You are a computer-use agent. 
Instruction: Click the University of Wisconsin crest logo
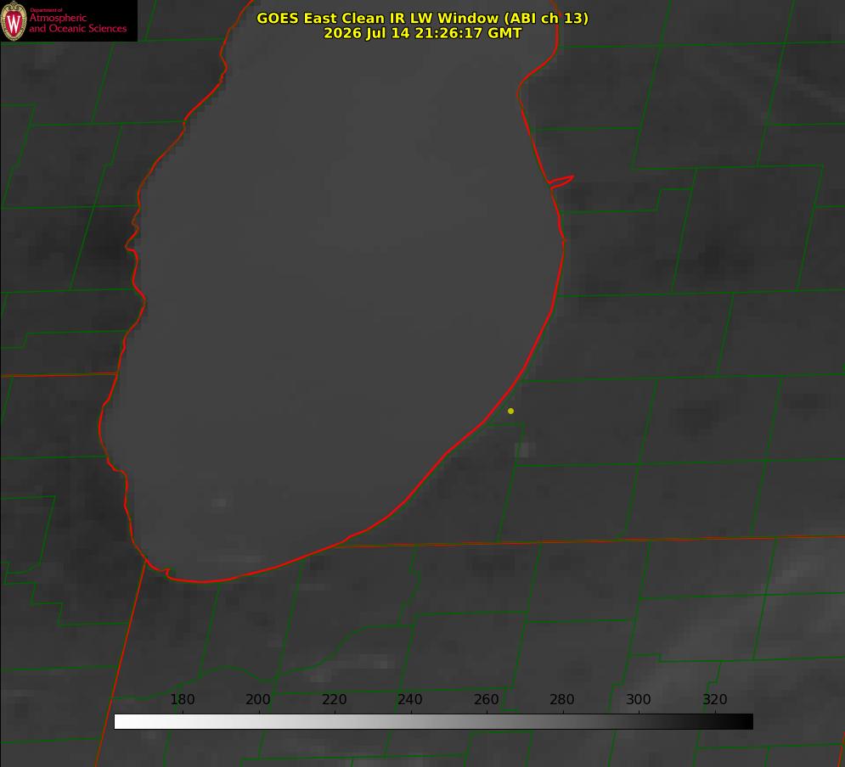coord(14,20)
